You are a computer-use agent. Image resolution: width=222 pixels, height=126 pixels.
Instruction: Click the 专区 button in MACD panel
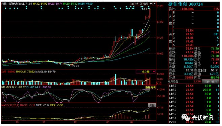click(x=152, y=105)
